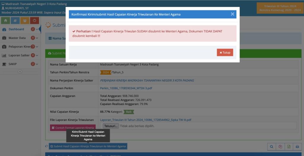Click the blue profile shortcut icon
The height and width of the screenshot is (156, 304).
tap(15, 20)
